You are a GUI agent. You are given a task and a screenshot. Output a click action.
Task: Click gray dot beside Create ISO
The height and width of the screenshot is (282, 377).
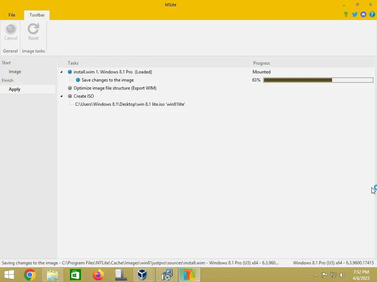pos(70,96)
